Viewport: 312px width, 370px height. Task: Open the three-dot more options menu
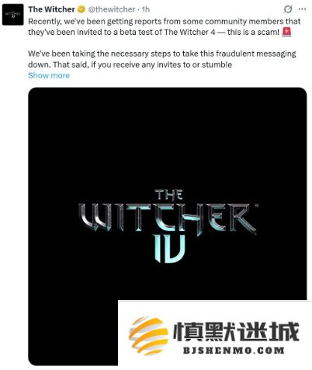click(x=302, y=9)
